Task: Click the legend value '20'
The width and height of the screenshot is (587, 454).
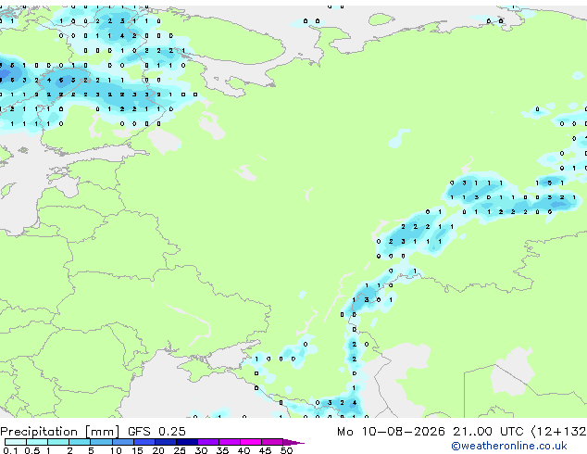Action: (x=158, y=450)
